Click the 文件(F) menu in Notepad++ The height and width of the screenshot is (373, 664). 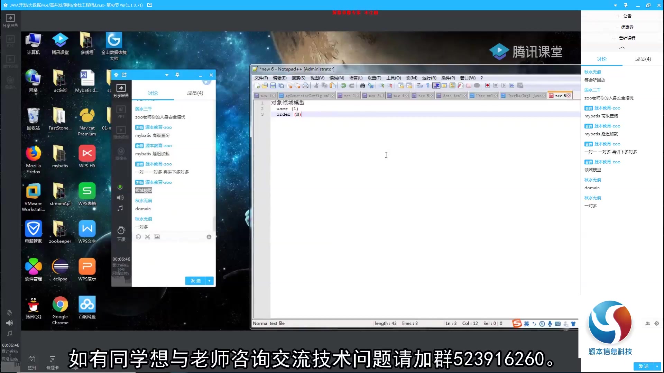tap(260, 77)
